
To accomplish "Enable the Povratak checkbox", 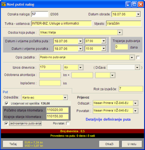I will click(68, 123).
